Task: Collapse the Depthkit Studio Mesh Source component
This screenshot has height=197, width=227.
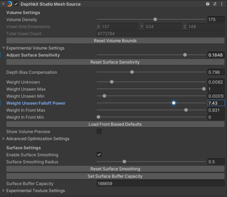Action: [x=4, y=4]
